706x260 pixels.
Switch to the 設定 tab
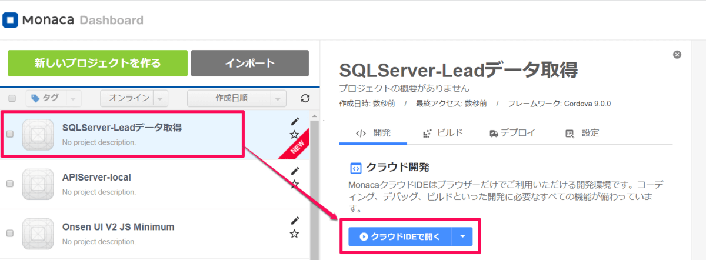pos(582,133)
